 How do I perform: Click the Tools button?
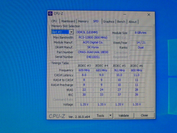(x=100, y=116)
